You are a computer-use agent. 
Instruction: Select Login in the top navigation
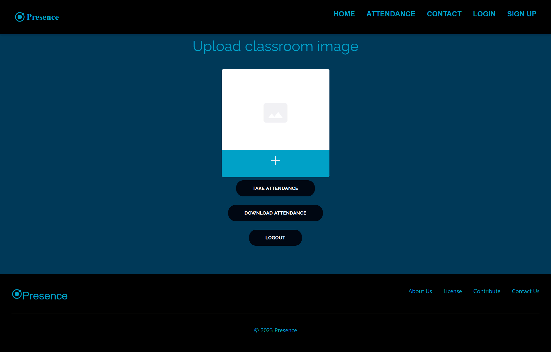(484, 14)
